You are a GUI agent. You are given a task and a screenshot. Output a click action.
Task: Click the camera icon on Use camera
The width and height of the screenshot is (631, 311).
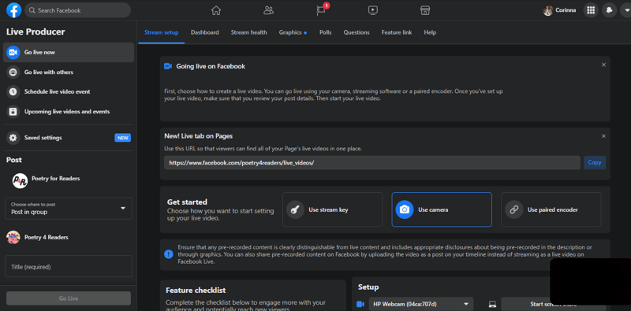tap(405, 209)
